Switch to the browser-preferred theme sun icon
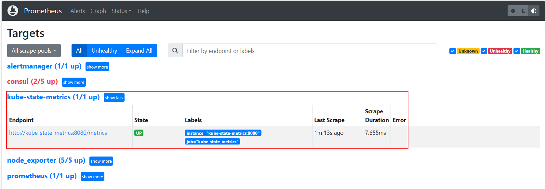Screen dimensions: 545x189 click(x=513, y=11)
